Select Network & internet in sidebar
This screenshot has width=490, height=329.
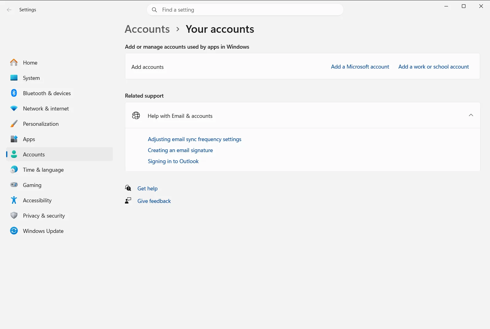[59, 108]
